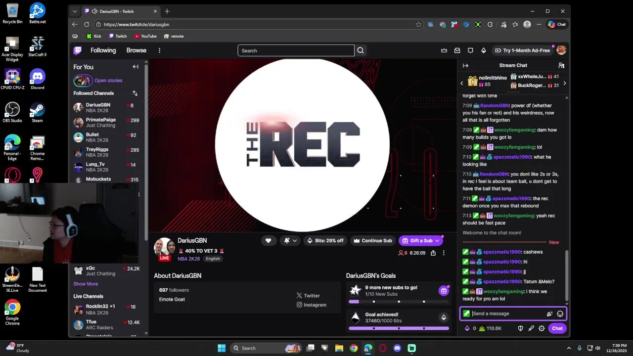Click the new subs goal progress bar
Screen dimensions: 633x356
(399, 302)
